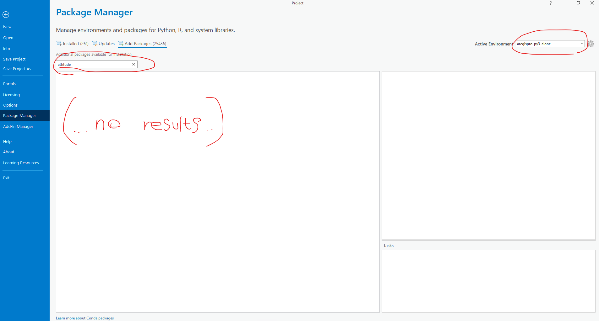Viewport: 599px width, 321px height.
Task: Clear the attitude search using the X icon
Action: (133, 64)
